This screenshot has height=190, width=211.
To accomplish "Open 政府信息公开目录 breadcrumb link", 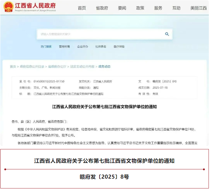I will 32,67.
